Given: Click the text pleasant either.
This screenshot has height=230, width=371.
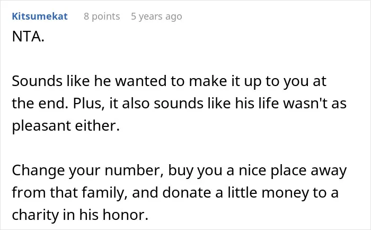Looking at the screenshot, I should click(66, 126).
